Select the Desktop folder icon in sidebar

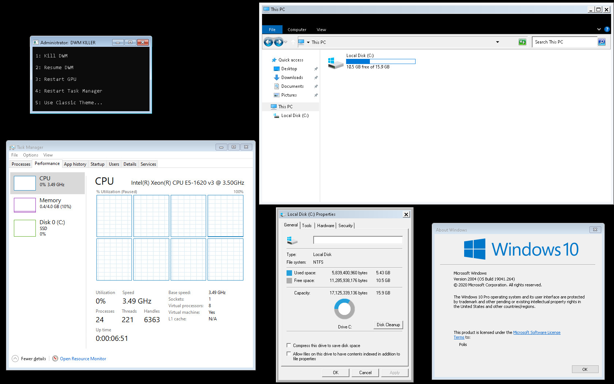tap(277, 69)
